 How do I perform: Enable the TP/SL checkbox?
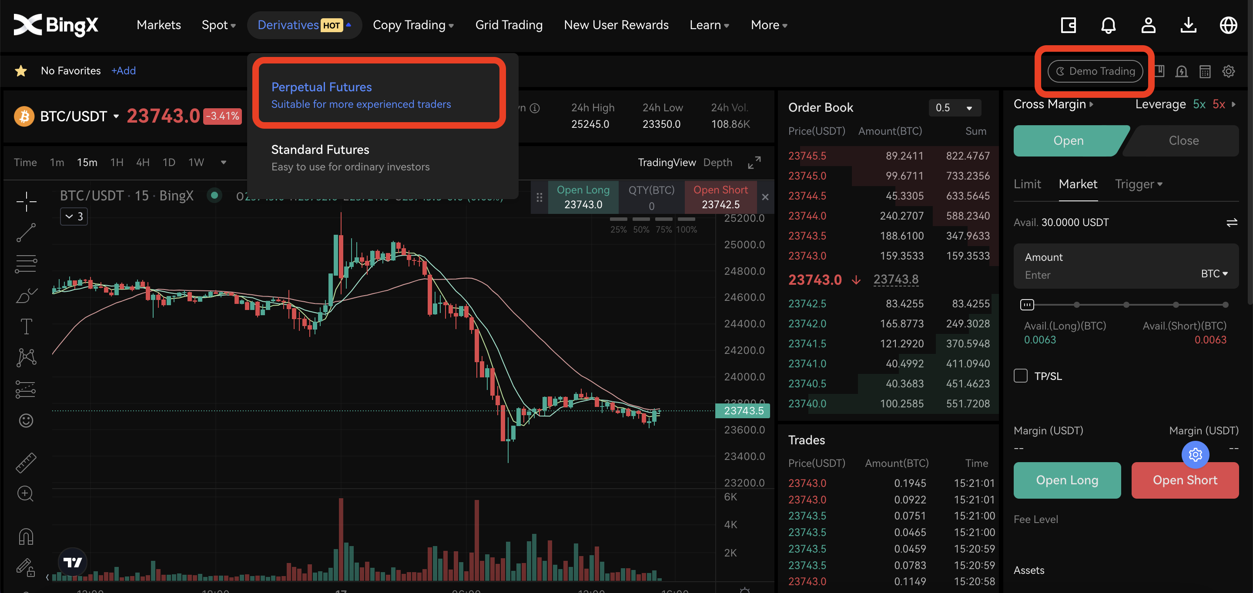[x=1021, y=376]
